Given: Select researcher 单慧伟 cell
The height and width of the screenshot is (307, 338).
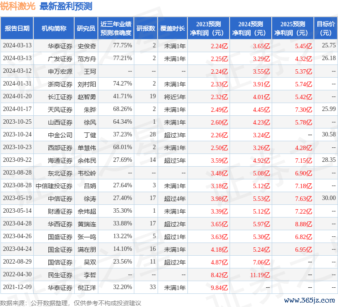Looking at the screenshot, I should point(87,147).
